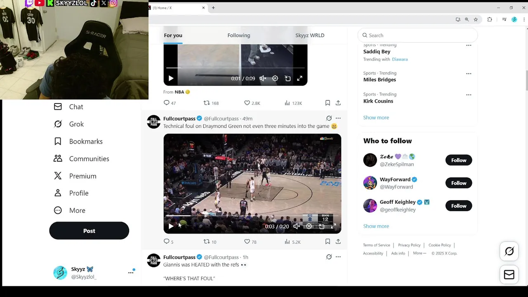The height and width of the screenshot is (297, 528).
Task: Make the top NBA video fullscreen
Action: pos(300,78)
